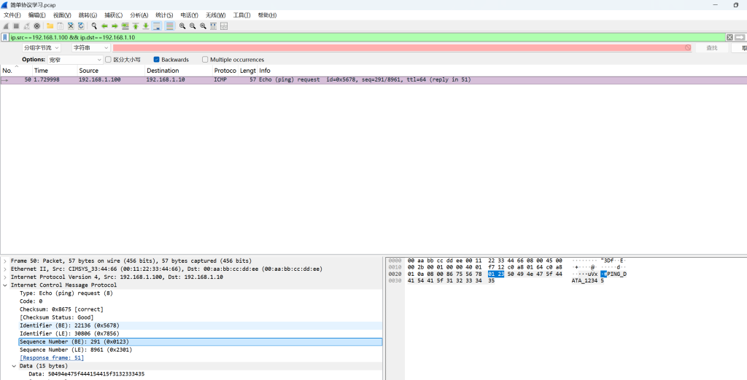Screen dimensions: 747x380
Task: Open the 统计(S) menu
Action: click(x=164, y=15)
